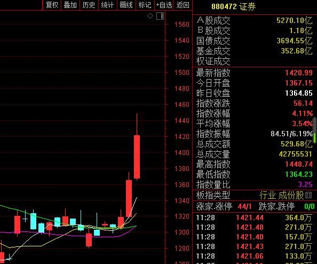Open the 历史 history menu

[x=89, y=5]
